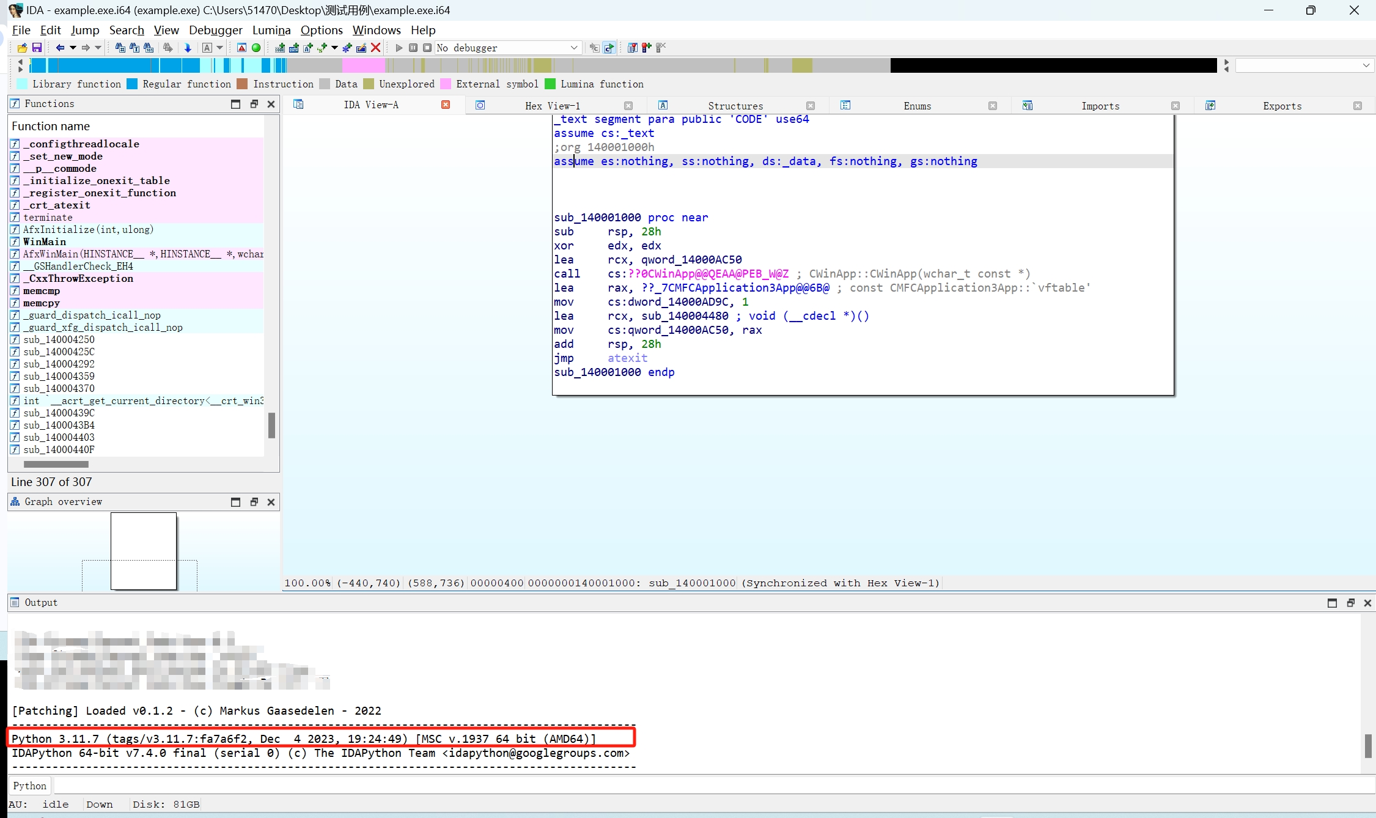Switch to the Structures tab
The image size is (1376, 818).
tap(735, 106)
